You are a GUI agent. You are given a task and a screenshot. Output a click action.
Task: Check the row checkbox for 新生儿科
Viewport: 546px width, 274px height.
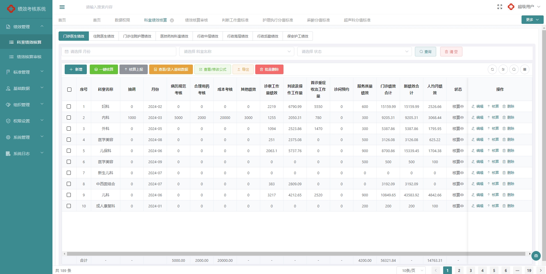[69, 173]
